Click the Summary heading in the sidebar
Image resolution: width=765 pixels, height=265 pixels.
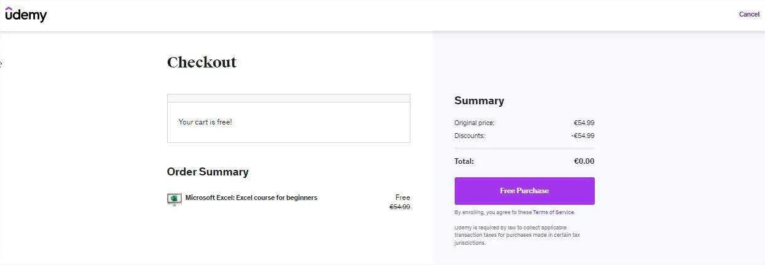coord(479,101)
